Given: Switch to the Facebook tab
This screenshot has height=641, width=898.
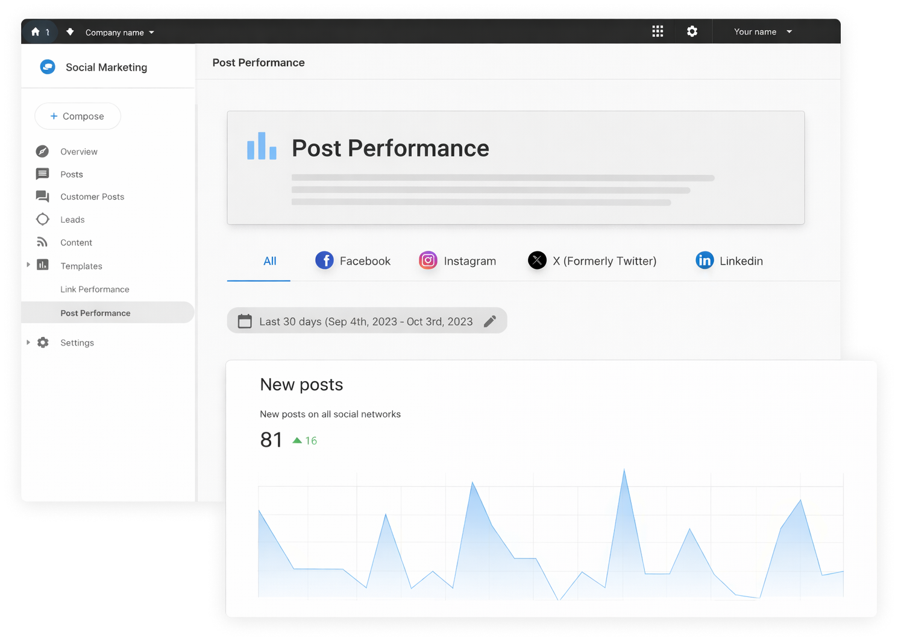Looking at the screenshot, I should 353,261.
